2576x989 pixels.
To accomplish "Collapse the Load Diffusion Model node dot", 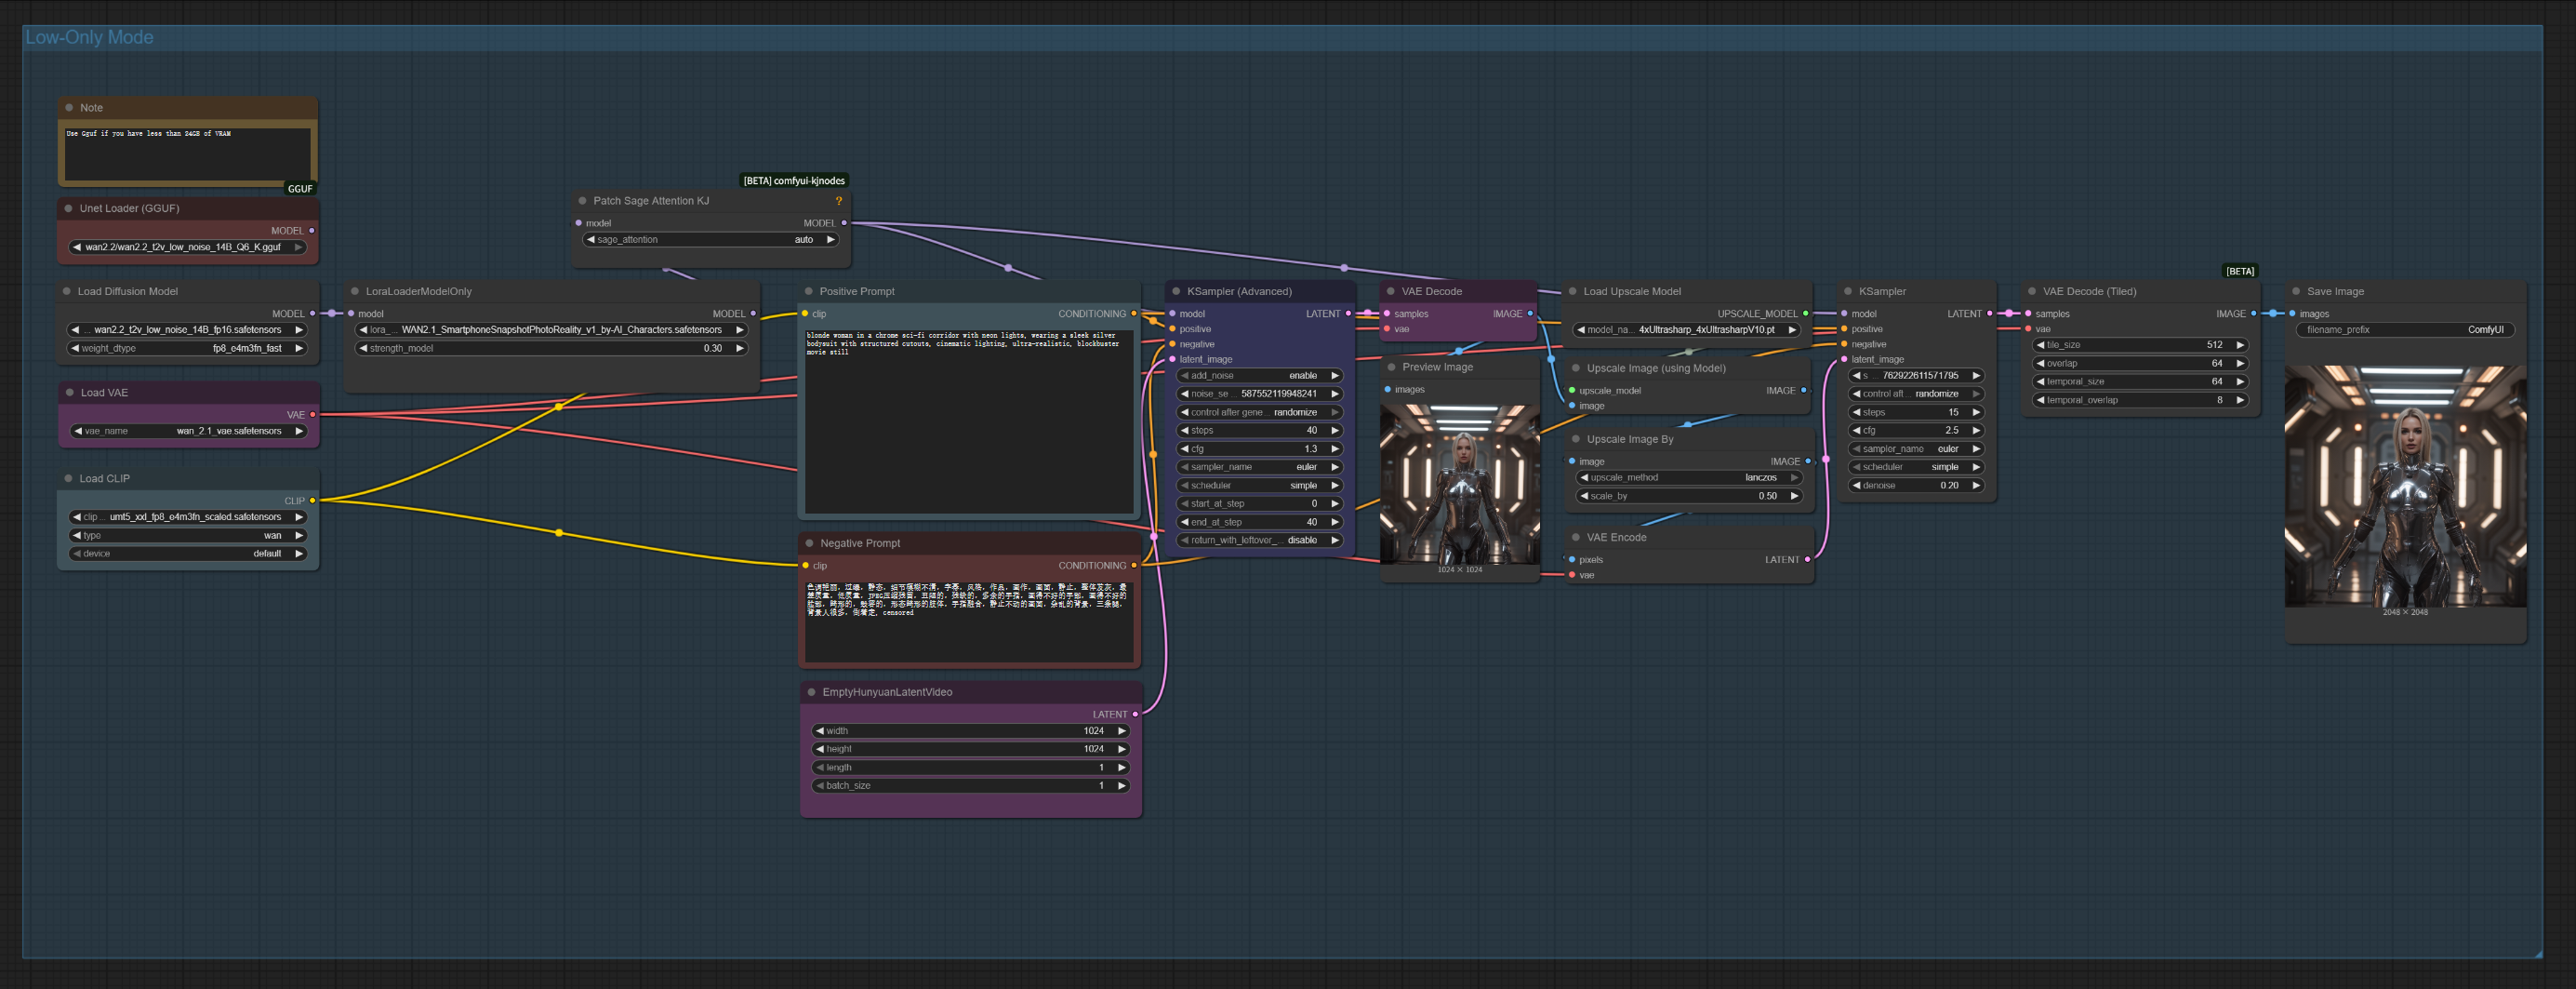I will 67,292.
